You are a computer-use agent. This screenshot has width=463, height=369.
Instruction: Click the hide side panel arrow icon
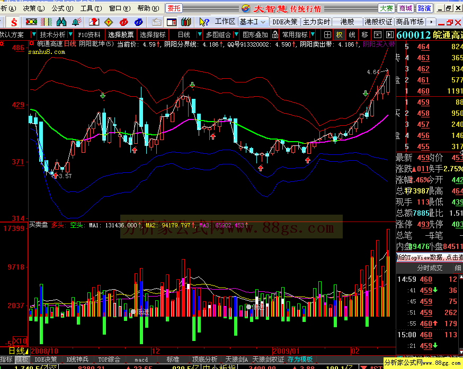(x=390, y=35)
